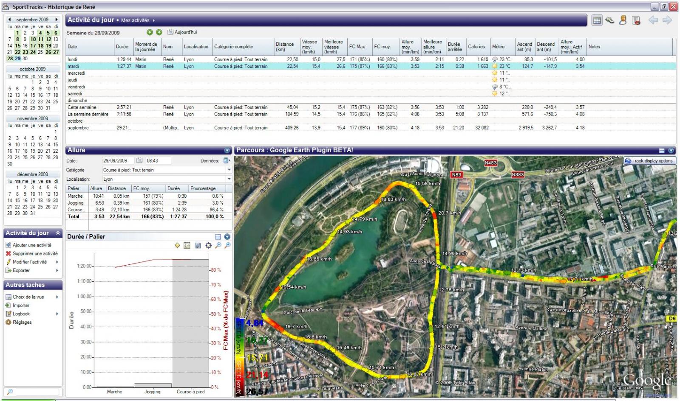Click the Track display options button

click(x=649, y=161)
